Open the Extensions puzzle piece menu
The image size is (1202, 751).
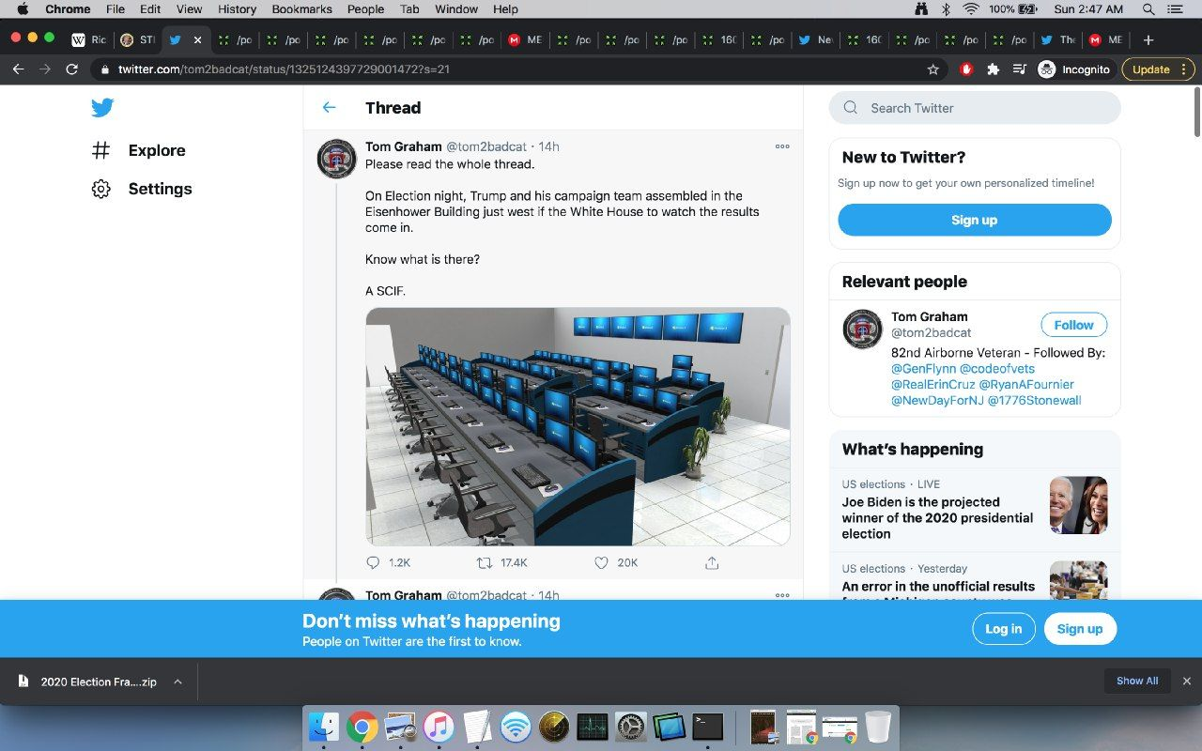click(993, 69)
